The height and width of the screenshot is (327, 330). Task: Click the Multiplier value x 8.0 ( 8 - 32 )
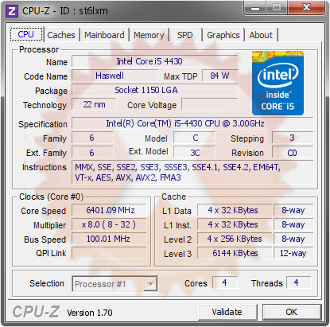click(109, 225)
